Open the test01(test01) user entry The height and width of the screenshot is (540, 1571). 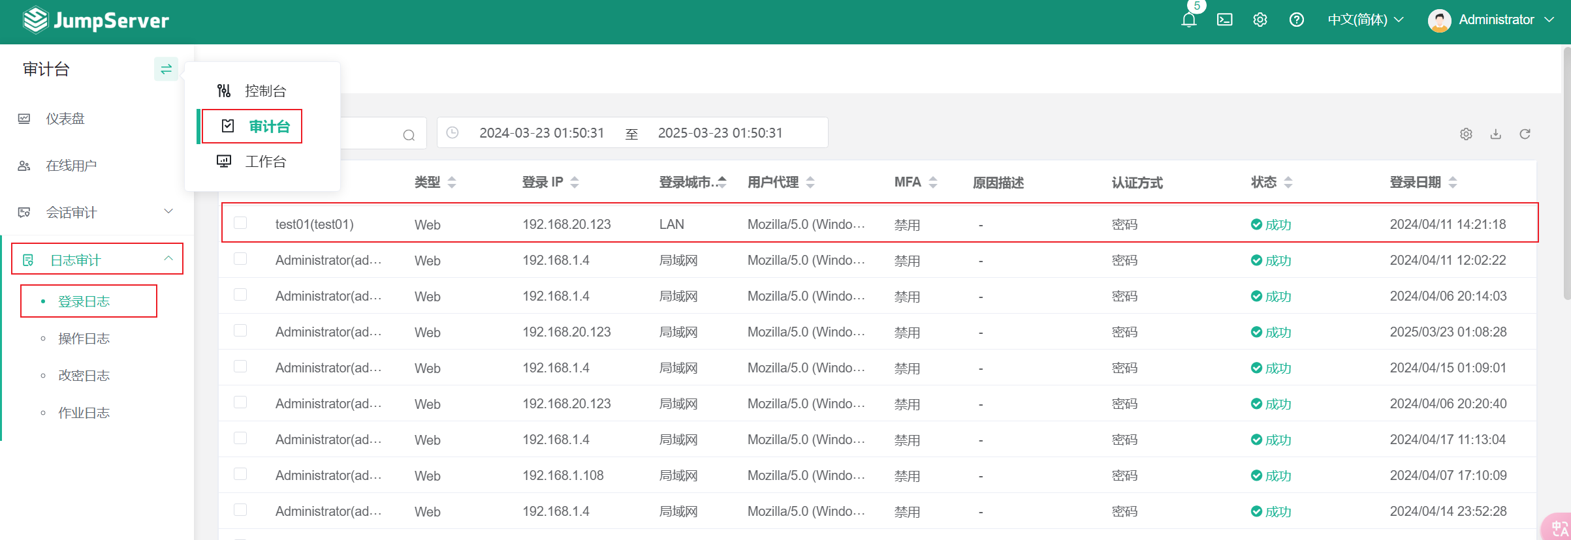click(x=315, y=224)
